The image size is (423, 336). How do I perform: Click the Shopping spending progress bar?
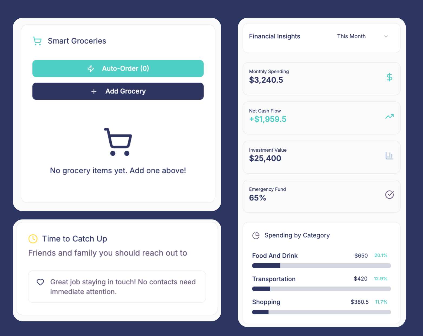(321, 312)
